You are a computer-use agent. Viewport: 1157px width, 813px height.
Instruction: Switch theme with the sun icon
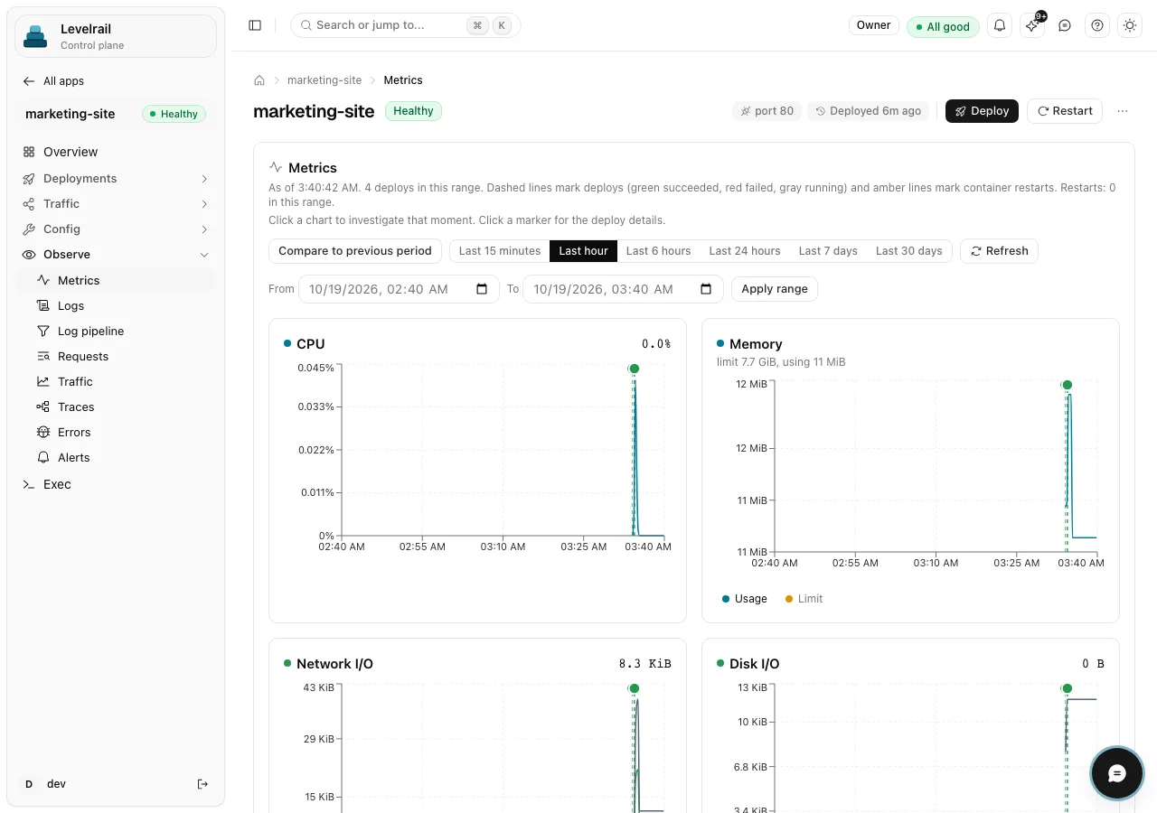(x=1130, y=26)
